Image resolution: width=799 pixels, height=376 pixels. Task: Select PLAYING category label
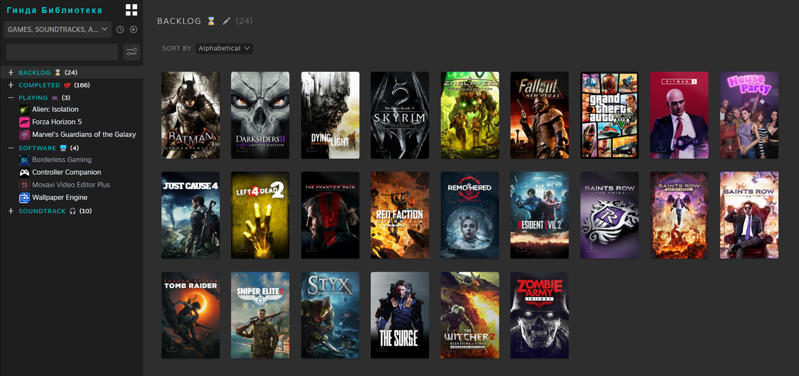(33, 98)
